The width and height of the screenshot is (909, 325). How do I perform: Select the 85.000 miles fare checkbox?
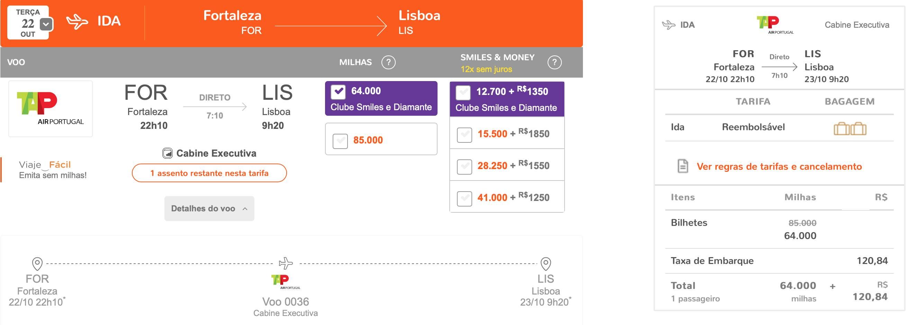tap(340, 141)
